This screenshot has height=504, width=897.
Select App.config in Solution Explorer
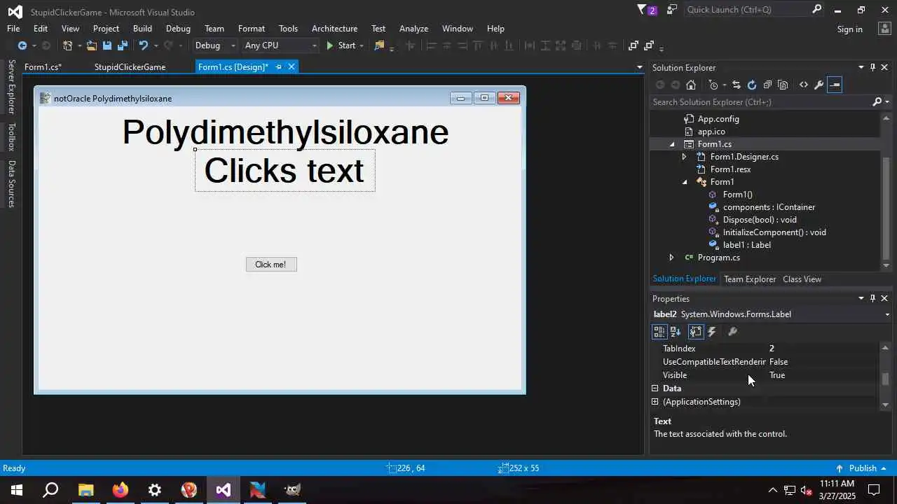click(718, 119)
